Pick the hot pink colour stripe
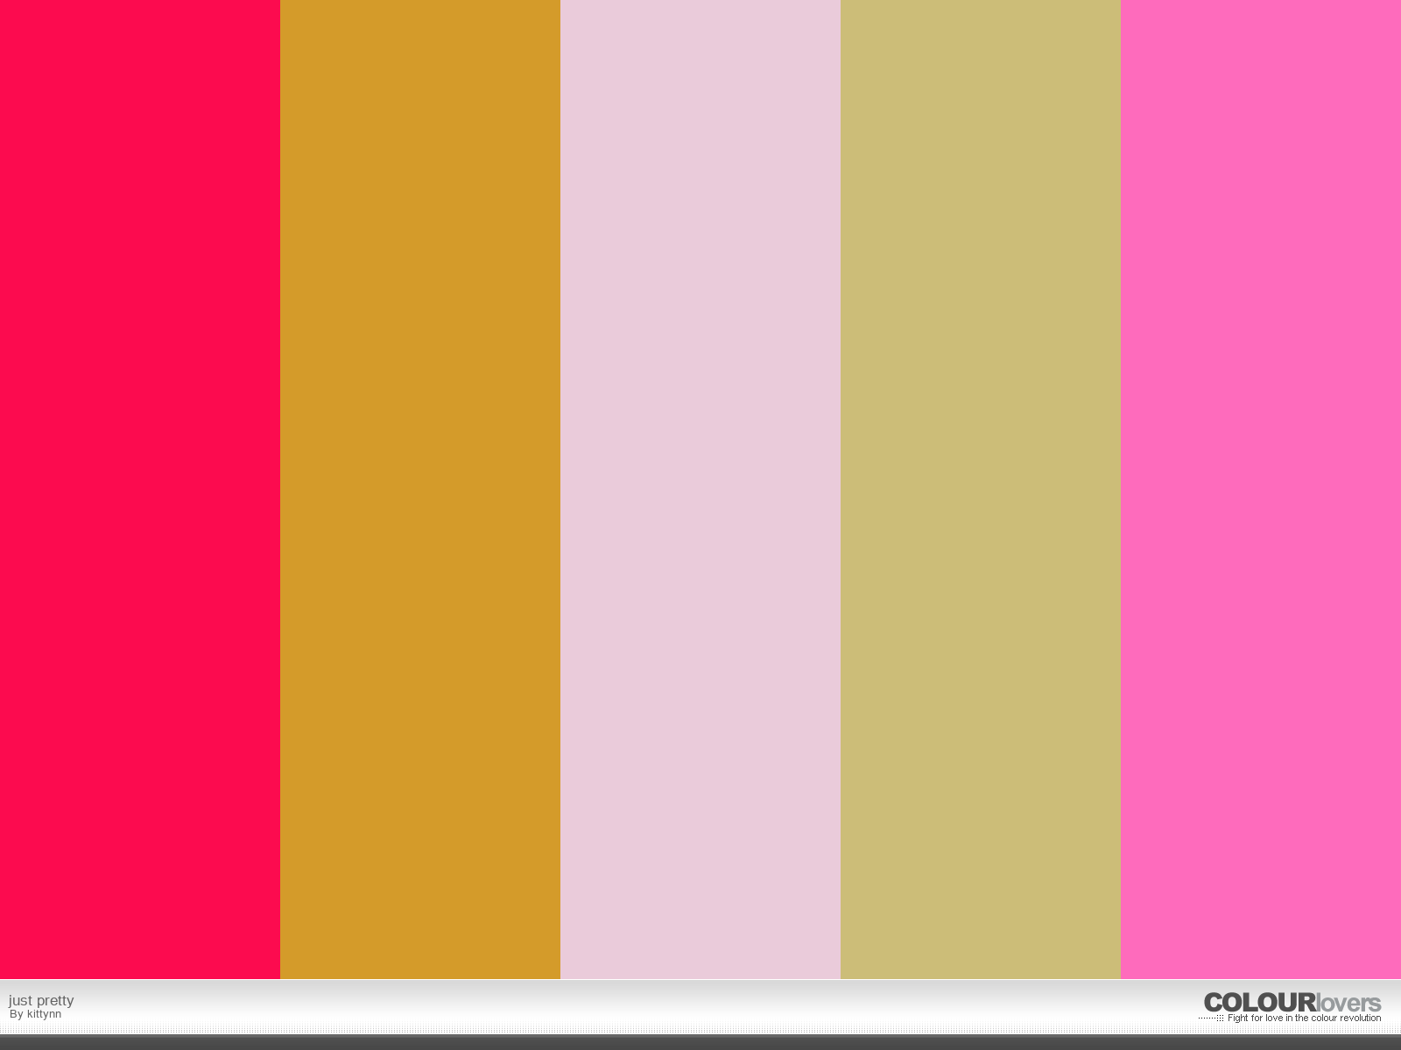Screen dimensions: 1401x1050 tap(1261, 490)
